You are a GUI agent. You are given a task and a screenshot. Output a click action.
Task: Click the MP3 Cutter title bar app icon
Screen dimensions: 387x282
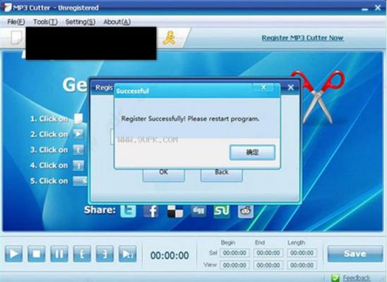tap(6, 7)
